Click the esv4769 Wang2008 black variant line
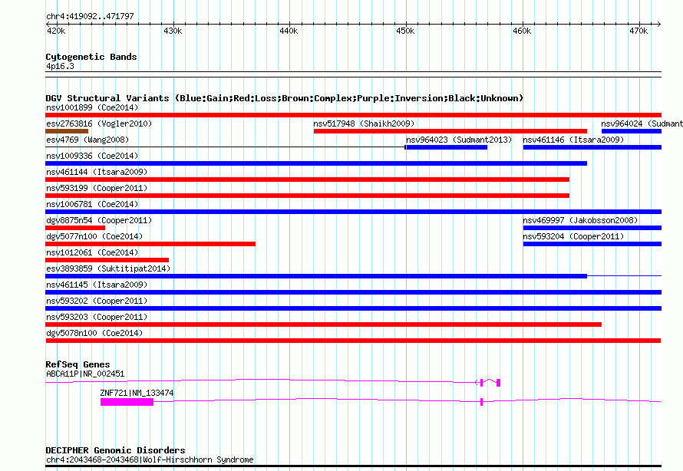 point(226,147)
